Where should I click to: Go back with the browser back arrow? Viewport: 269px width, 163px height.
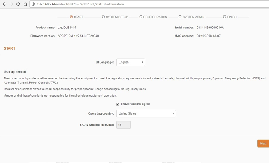pyautogui.click(x=4, y=4)
